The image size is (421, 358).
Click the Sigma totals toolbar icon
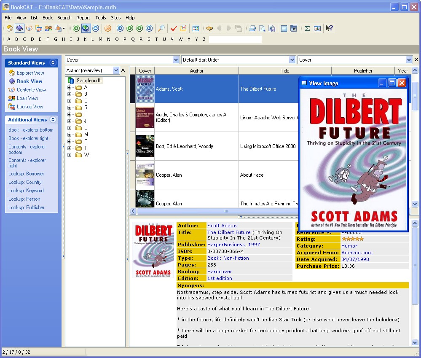307,28
